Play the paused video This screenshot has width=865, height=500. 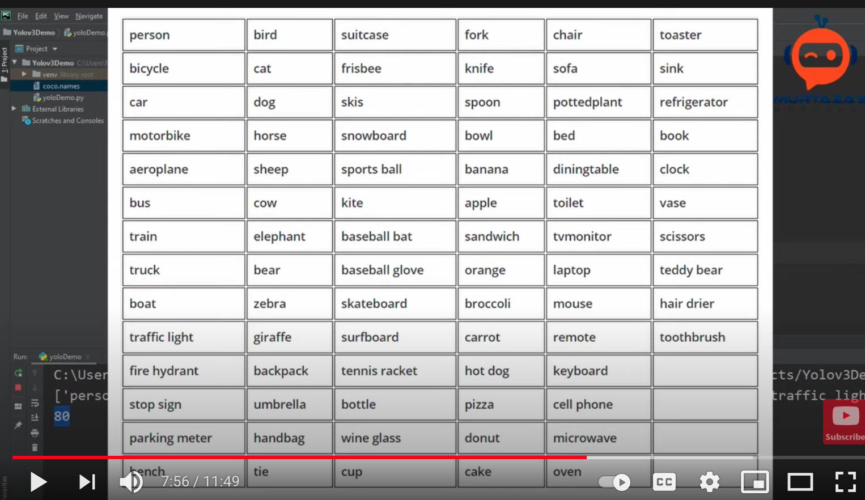point(38,482)
